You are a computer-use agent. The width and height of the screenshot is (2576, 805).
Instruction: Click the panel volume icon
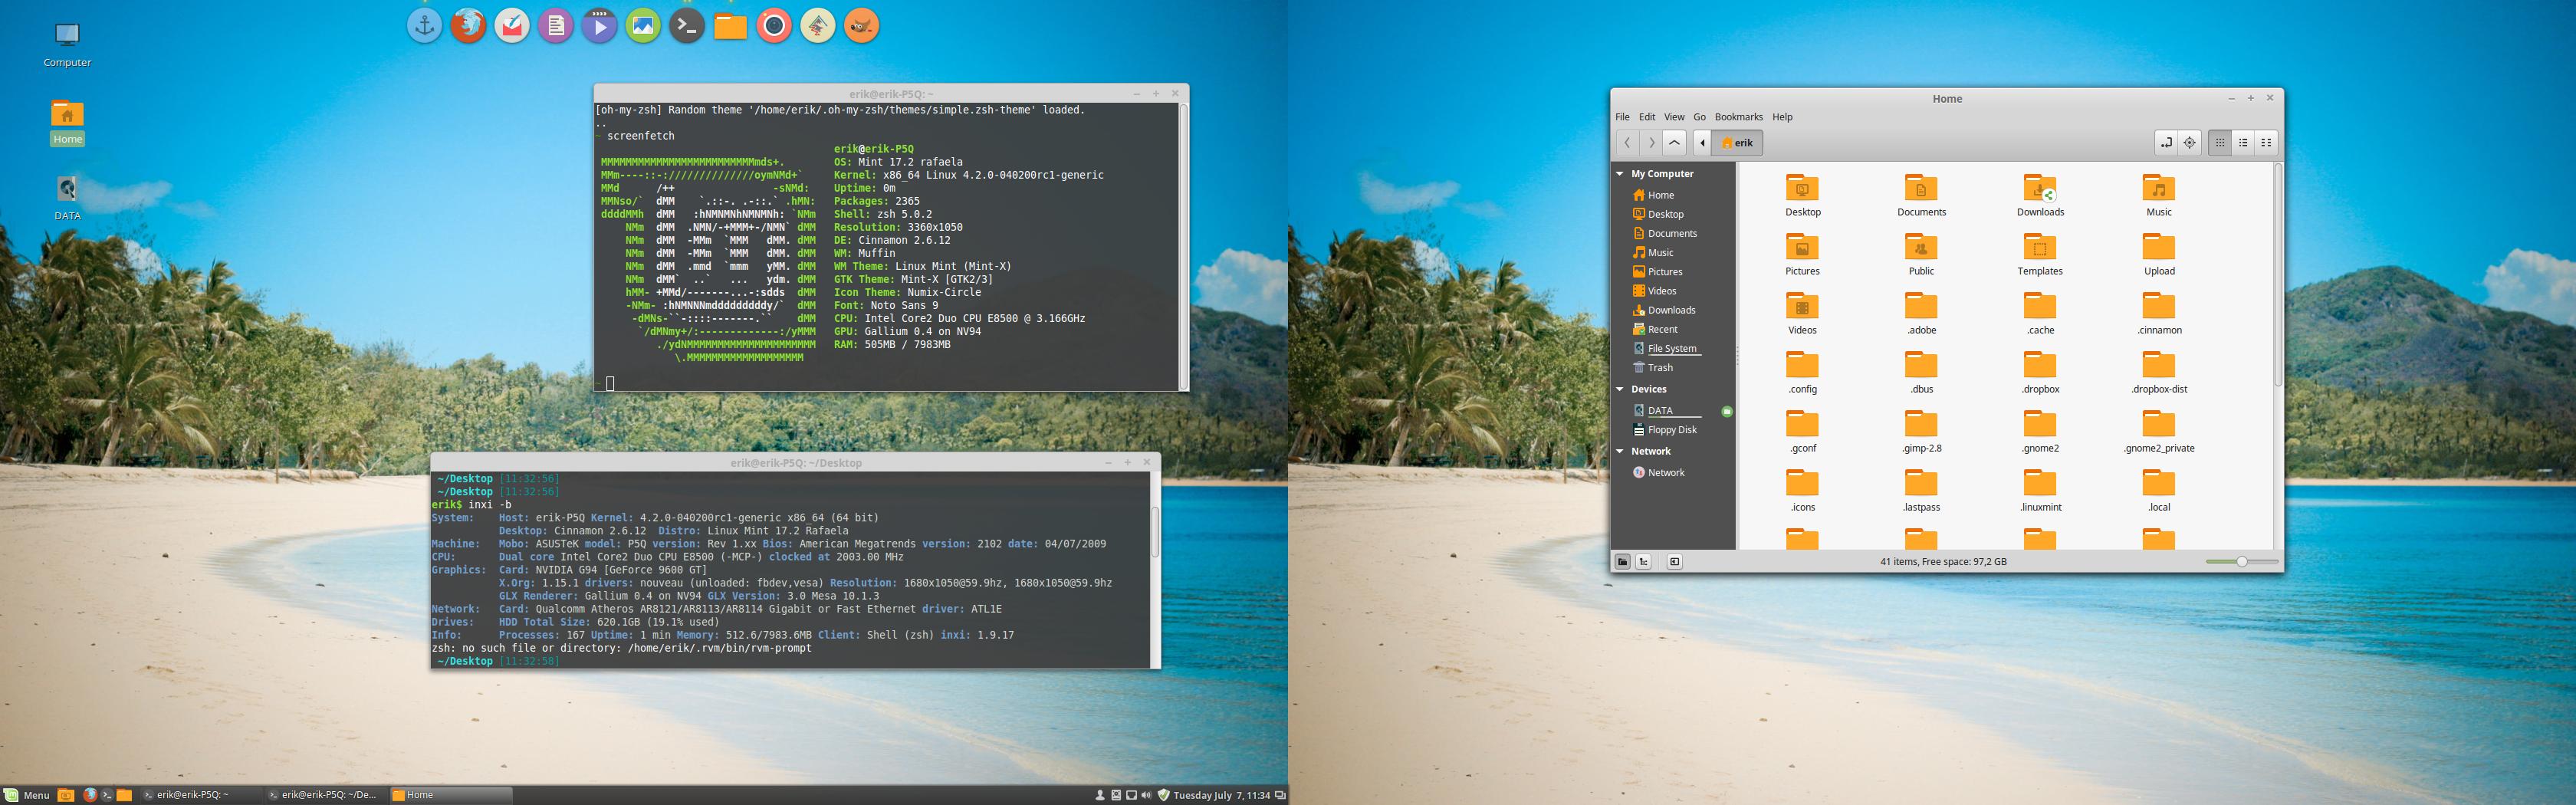pyautogui.click(x=1146, y=796)
